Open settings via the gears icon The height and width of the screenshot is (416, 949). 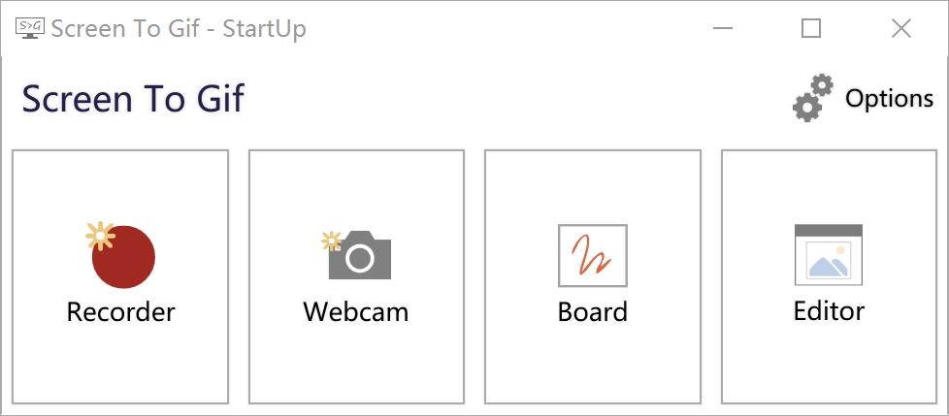(813, 98)
